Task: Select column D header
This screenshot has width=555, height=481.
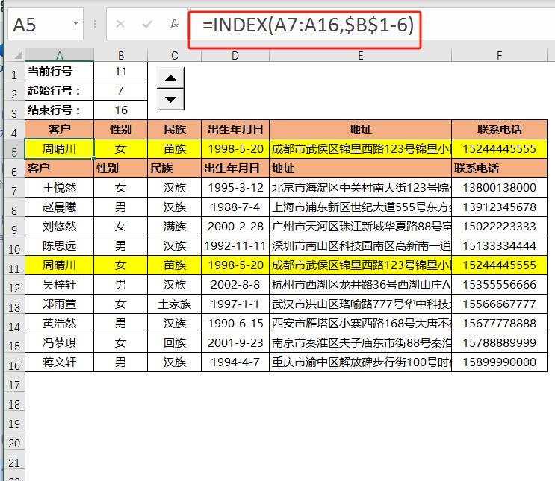Action: pos(235,55)
